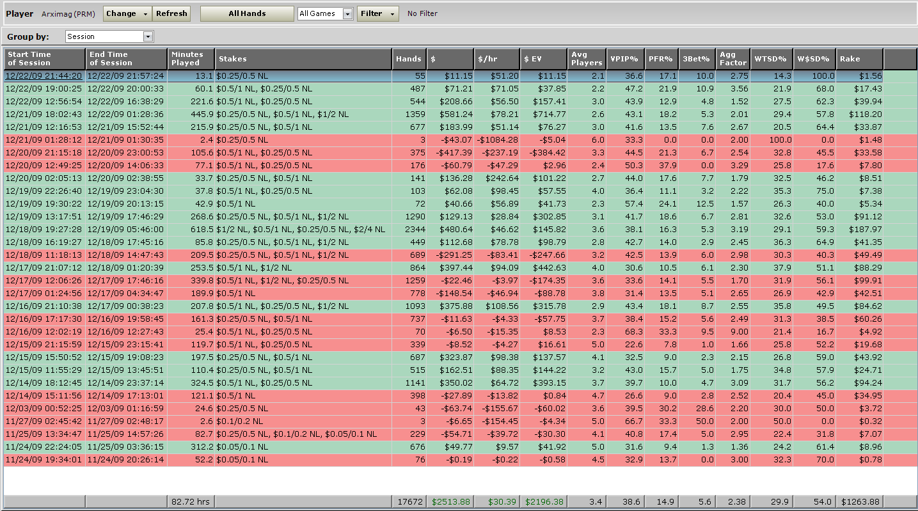Screen dimensions: 918x511
Task: Click the $ EV column header
Action: (x=543, y=59)
